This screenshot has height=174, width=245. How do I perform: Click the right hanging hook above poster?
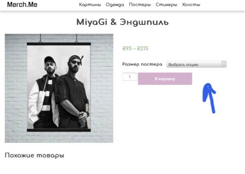pyautogui.click(x=76, y=38)
